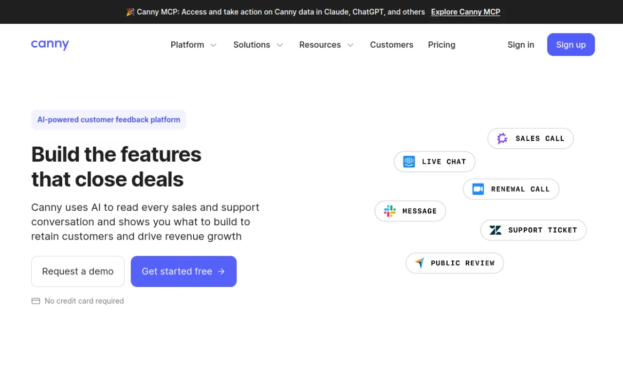
Task: Click the Slack icon on Message pill
Action: [x=389, y=211]
